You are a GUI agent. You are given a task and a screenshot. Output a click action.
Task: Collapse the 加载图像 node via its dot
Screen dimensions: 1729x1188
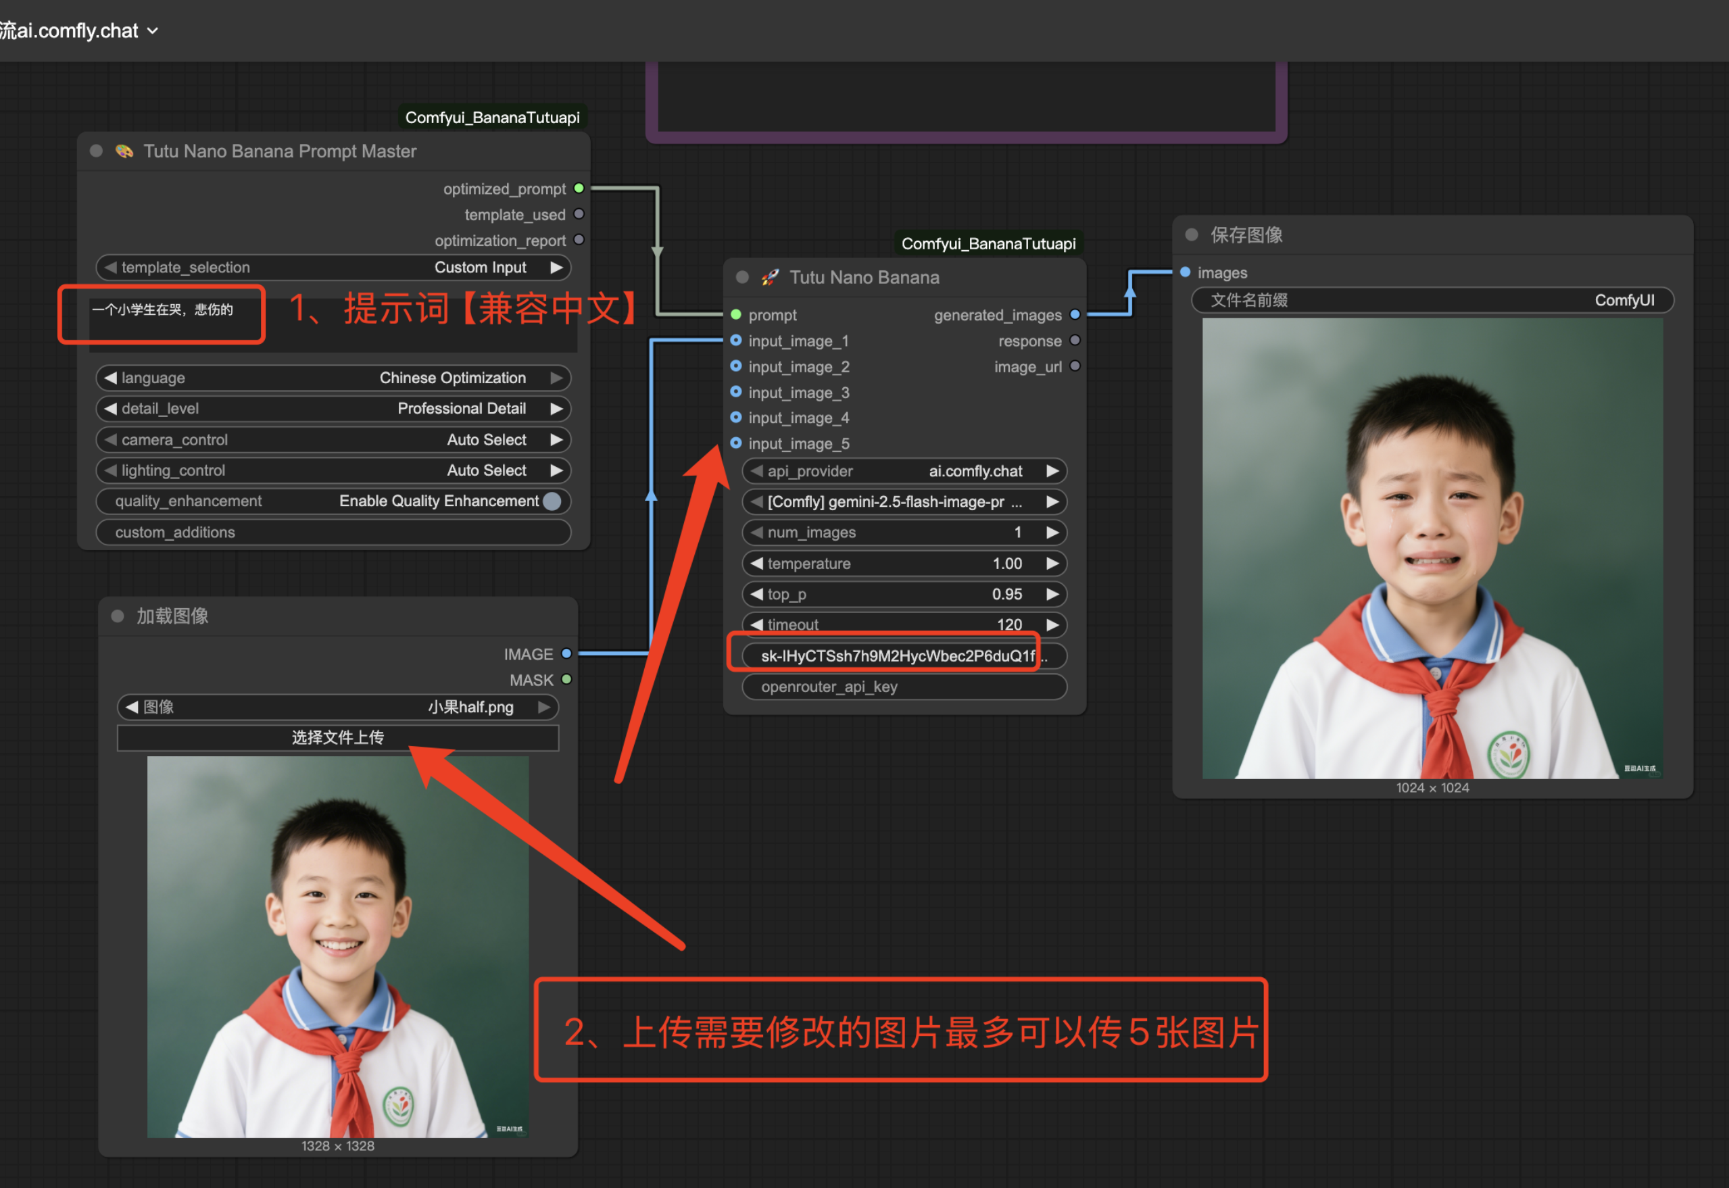pos(117,616)
